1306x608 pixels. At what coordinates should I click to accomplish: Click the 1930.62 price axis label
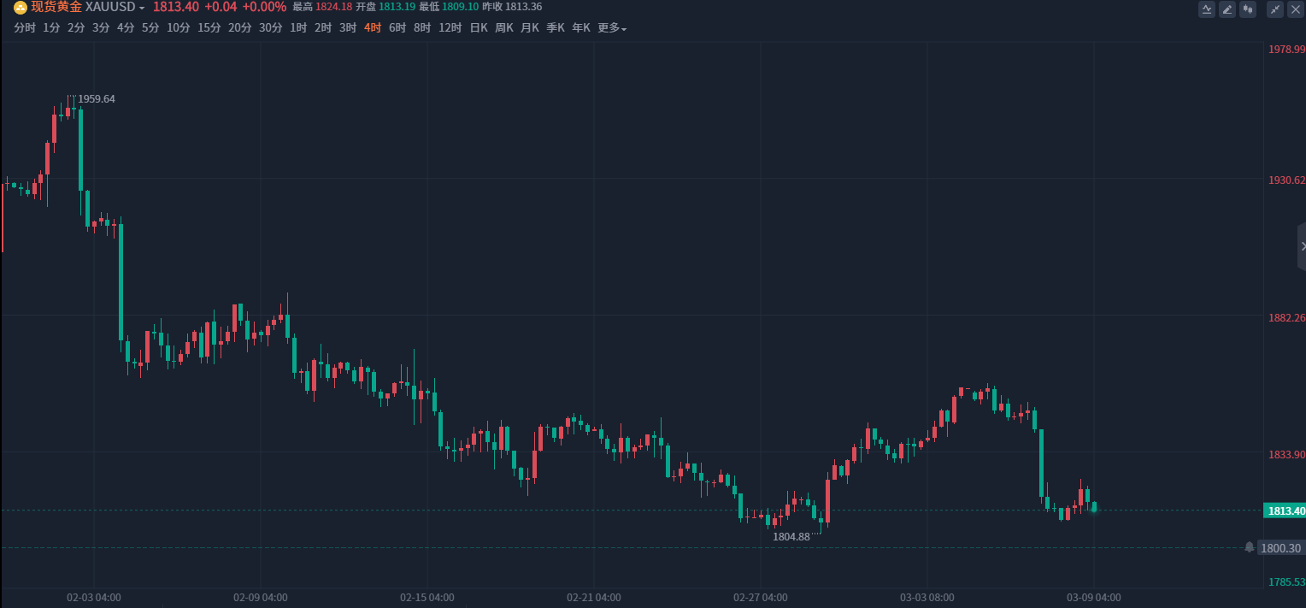point(1286,180)
